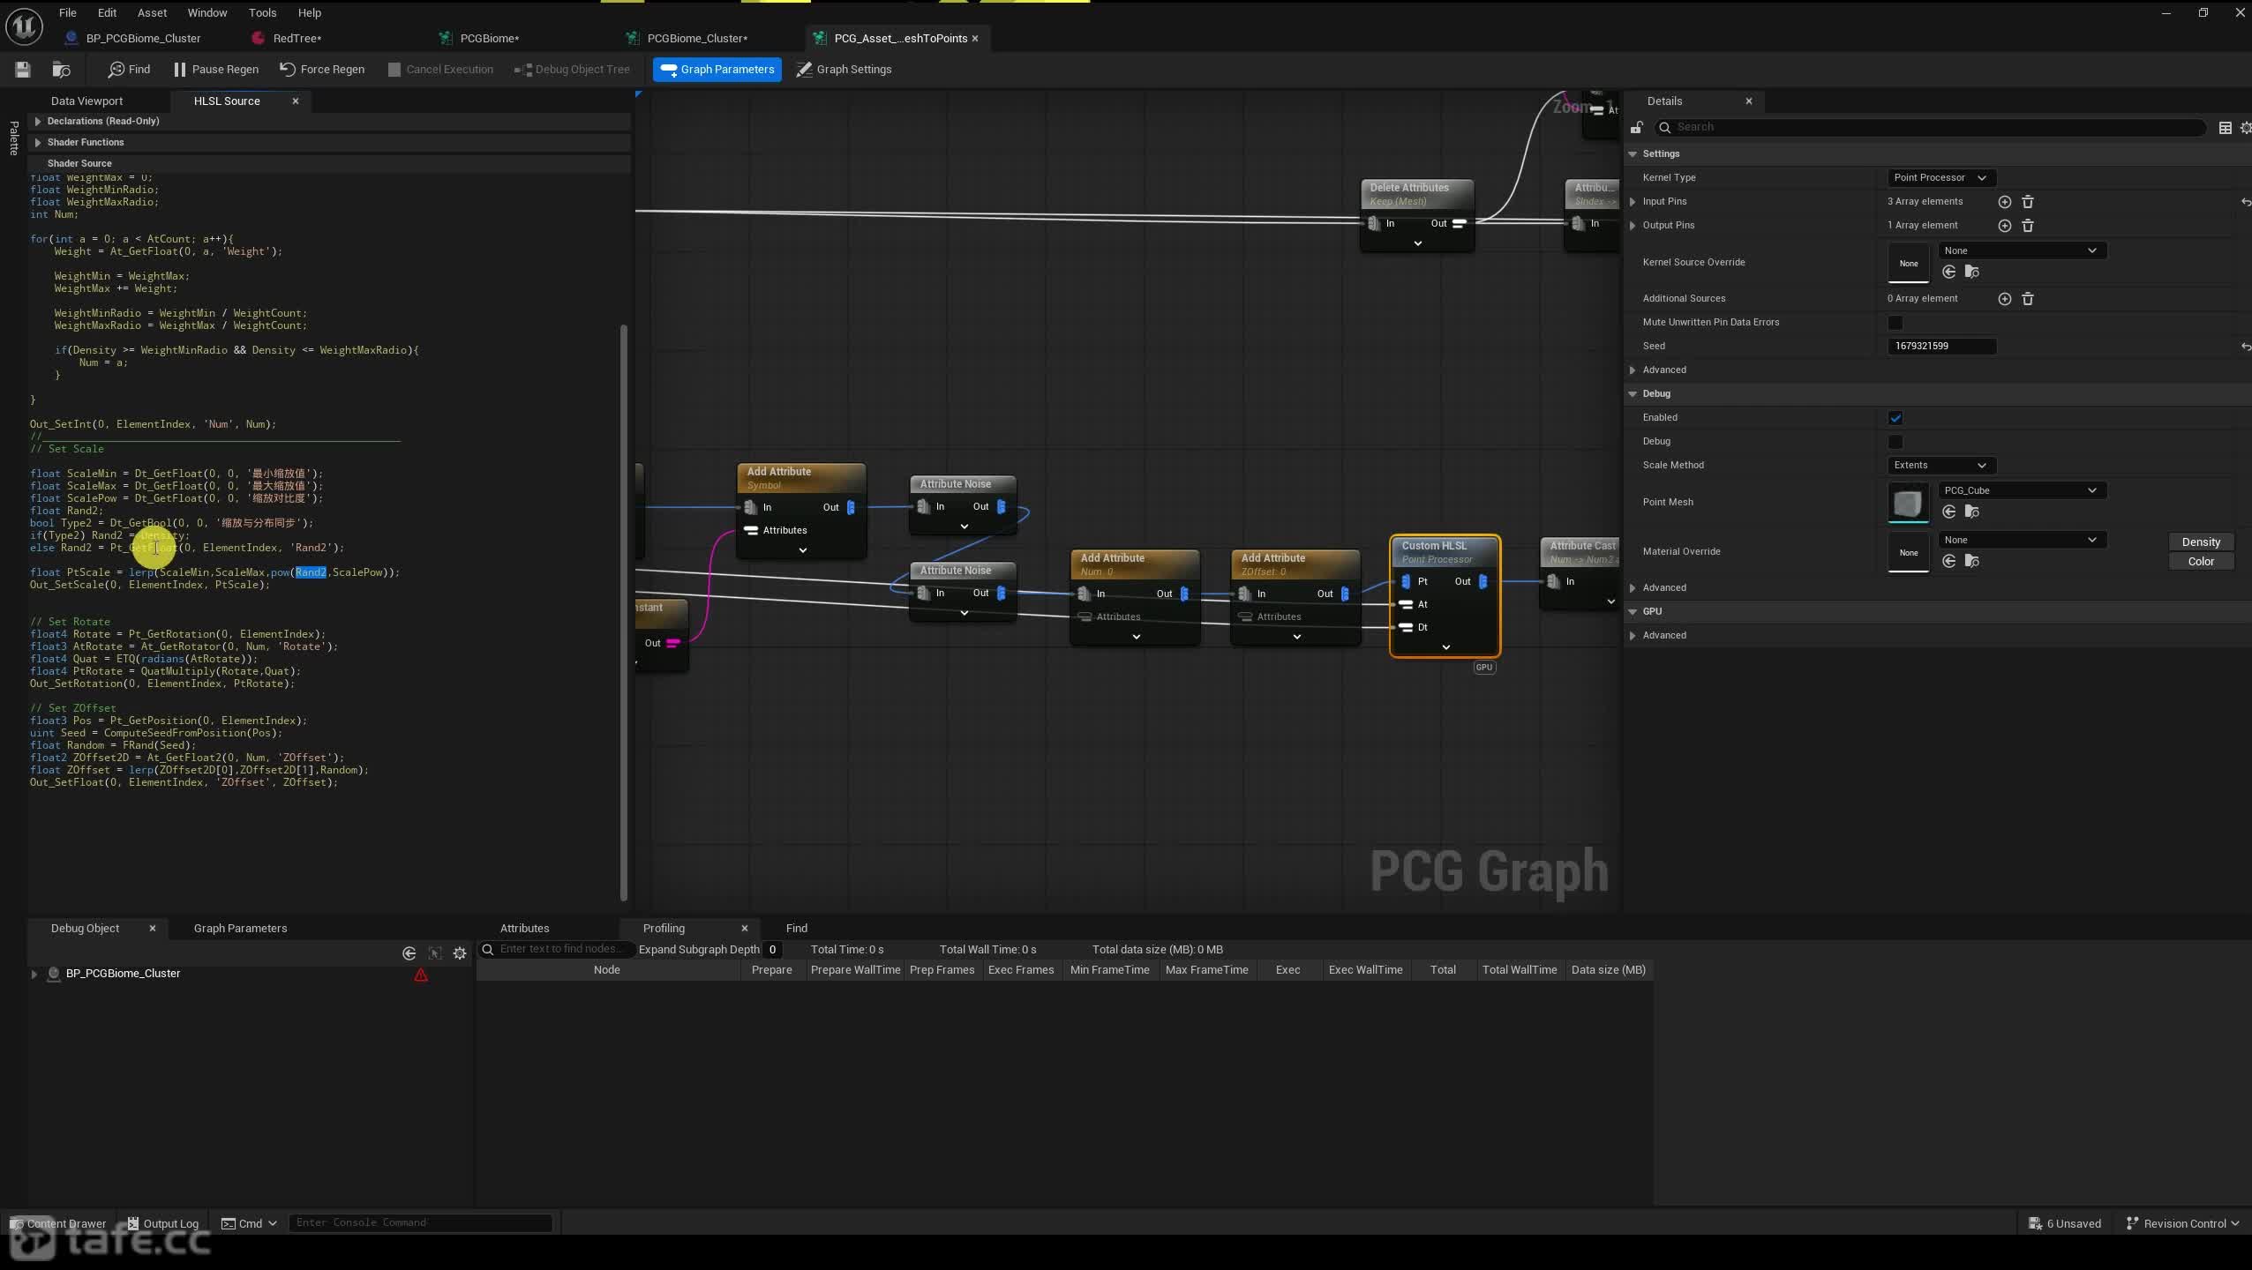
Task: Click the Browse to asset icon in toolbar
Action: 61,69
